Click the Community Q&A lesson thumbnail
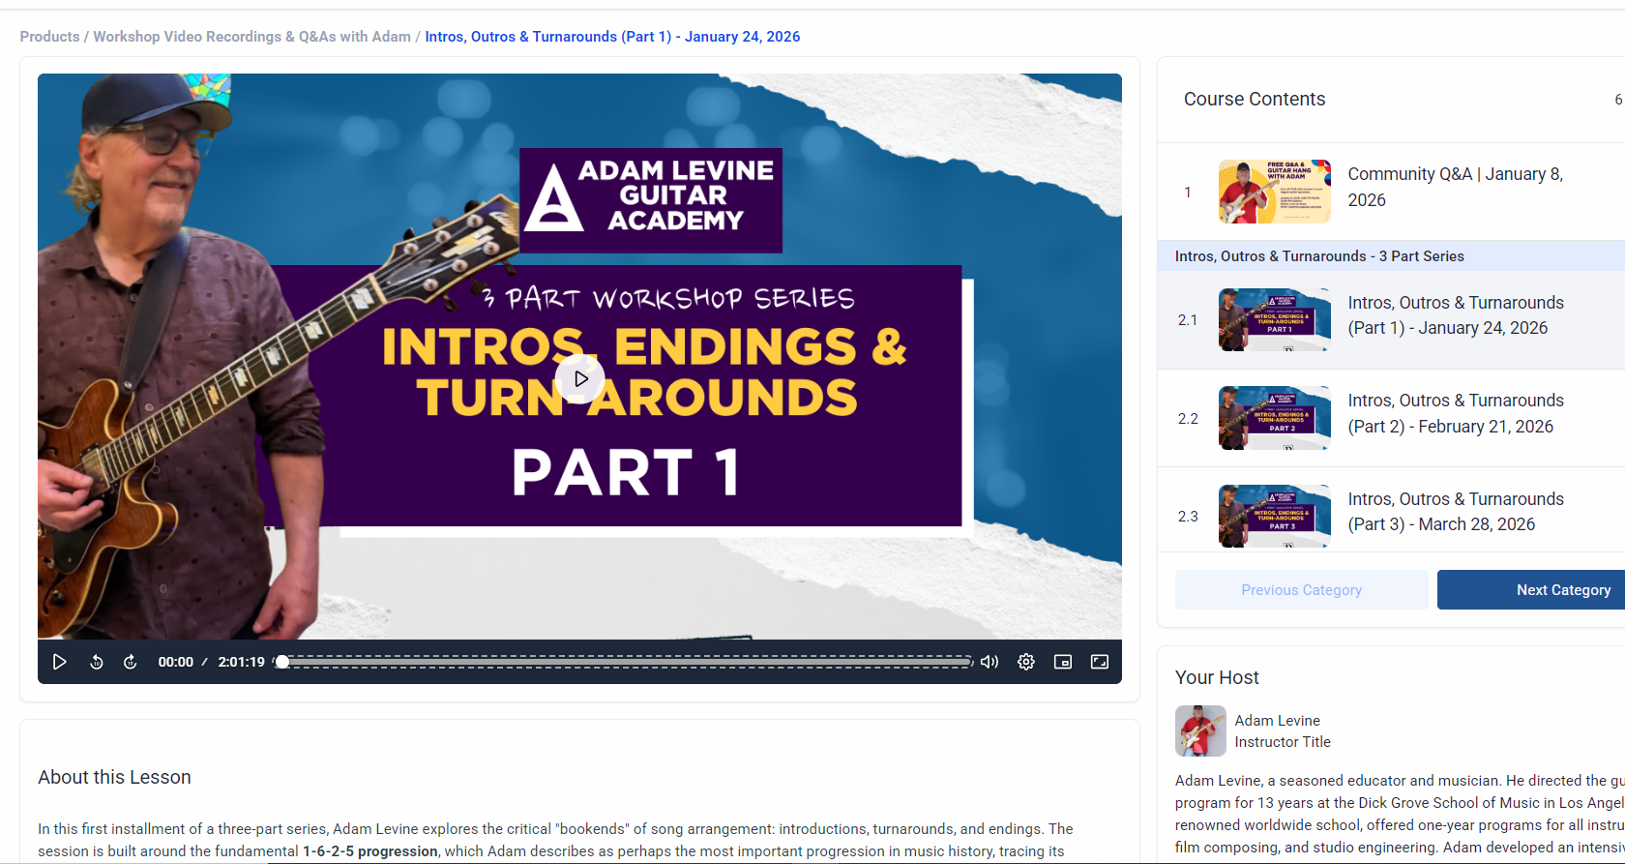 point(1275,192)
